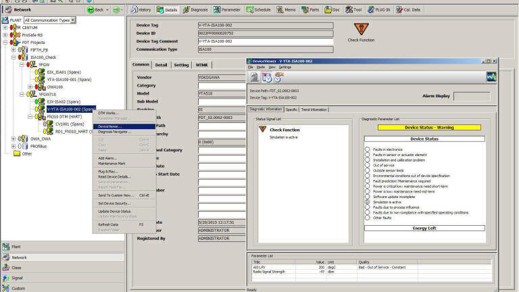
Task: Expand the ProSafe-RS tree node
Action: [x=5, y=34]
